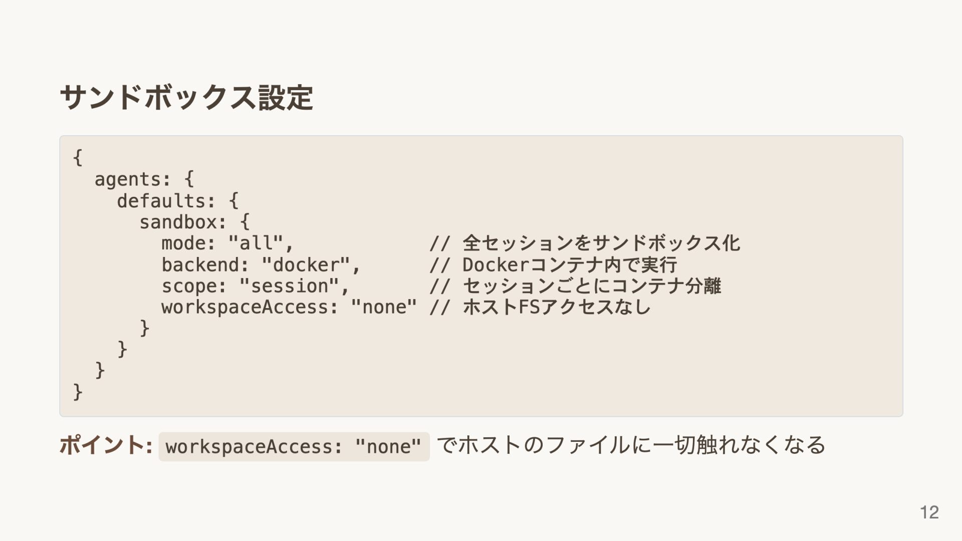The height and width of the screenshot is (541, 962).
Task: Place cursor on mode: "all" setting
Action: [x=227, y=243]
